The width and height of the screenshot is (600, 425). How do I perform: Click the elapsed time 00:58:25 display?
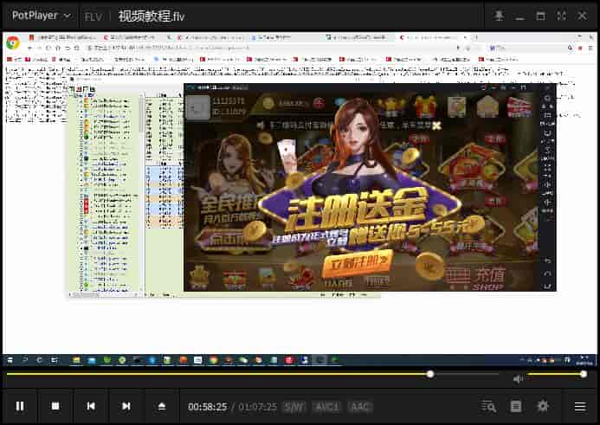point(207,407)
